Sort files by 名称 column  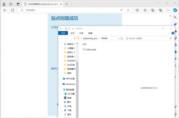pos(84,44)
